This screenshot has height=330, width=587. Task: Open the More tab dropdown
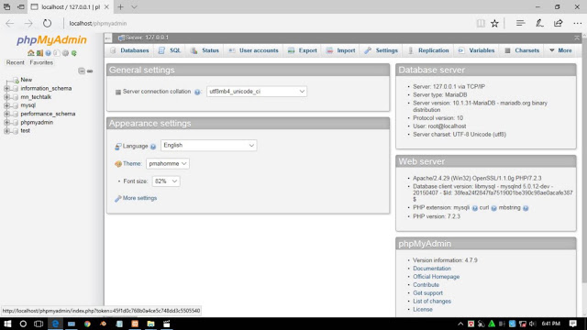tap(560, 50)
